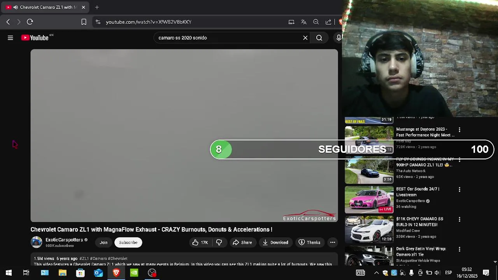Open Outlook from the taskbar

[x=98, y=273]
